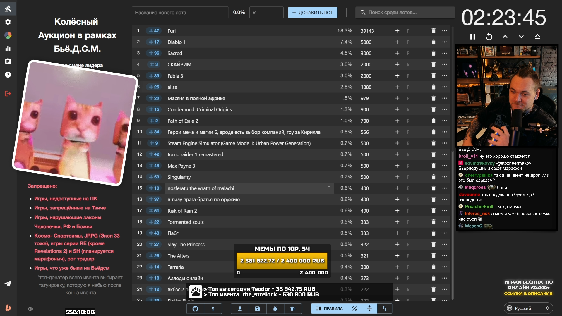Click the save floppy disk icon

[257, 309]
